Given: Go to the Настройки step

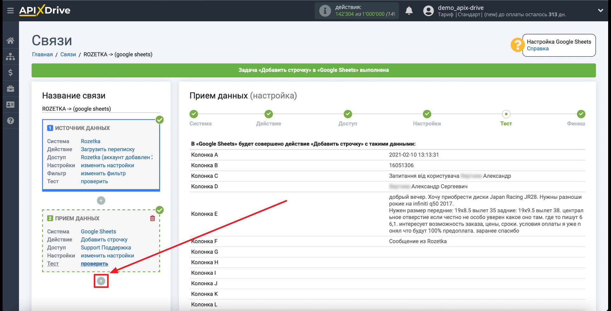Looking at the screenshot, I should (427, 114).
